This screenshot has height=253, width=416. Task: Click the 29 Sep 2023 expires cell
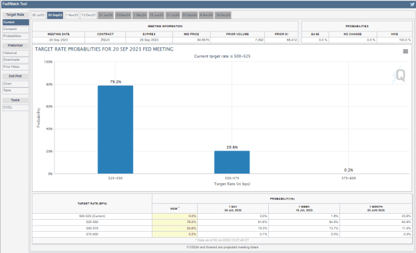(149, 40)
